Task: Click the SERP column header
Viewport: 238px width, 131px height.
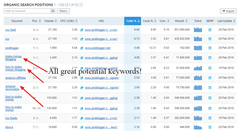Action: point(210,21)
